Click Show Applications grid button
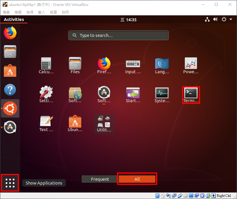Viewport: 237px width, 199px height. (10, 183)
